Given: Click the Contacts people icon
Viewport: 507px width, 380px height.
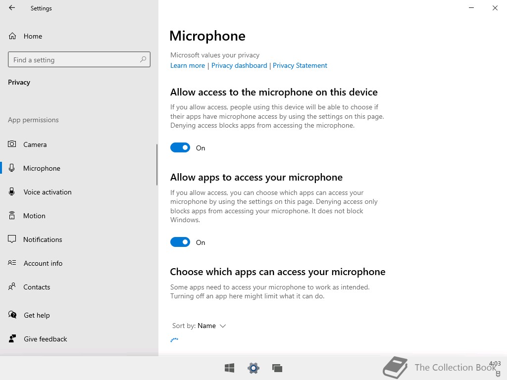Looking at the screenshot, I should point(12,286).
